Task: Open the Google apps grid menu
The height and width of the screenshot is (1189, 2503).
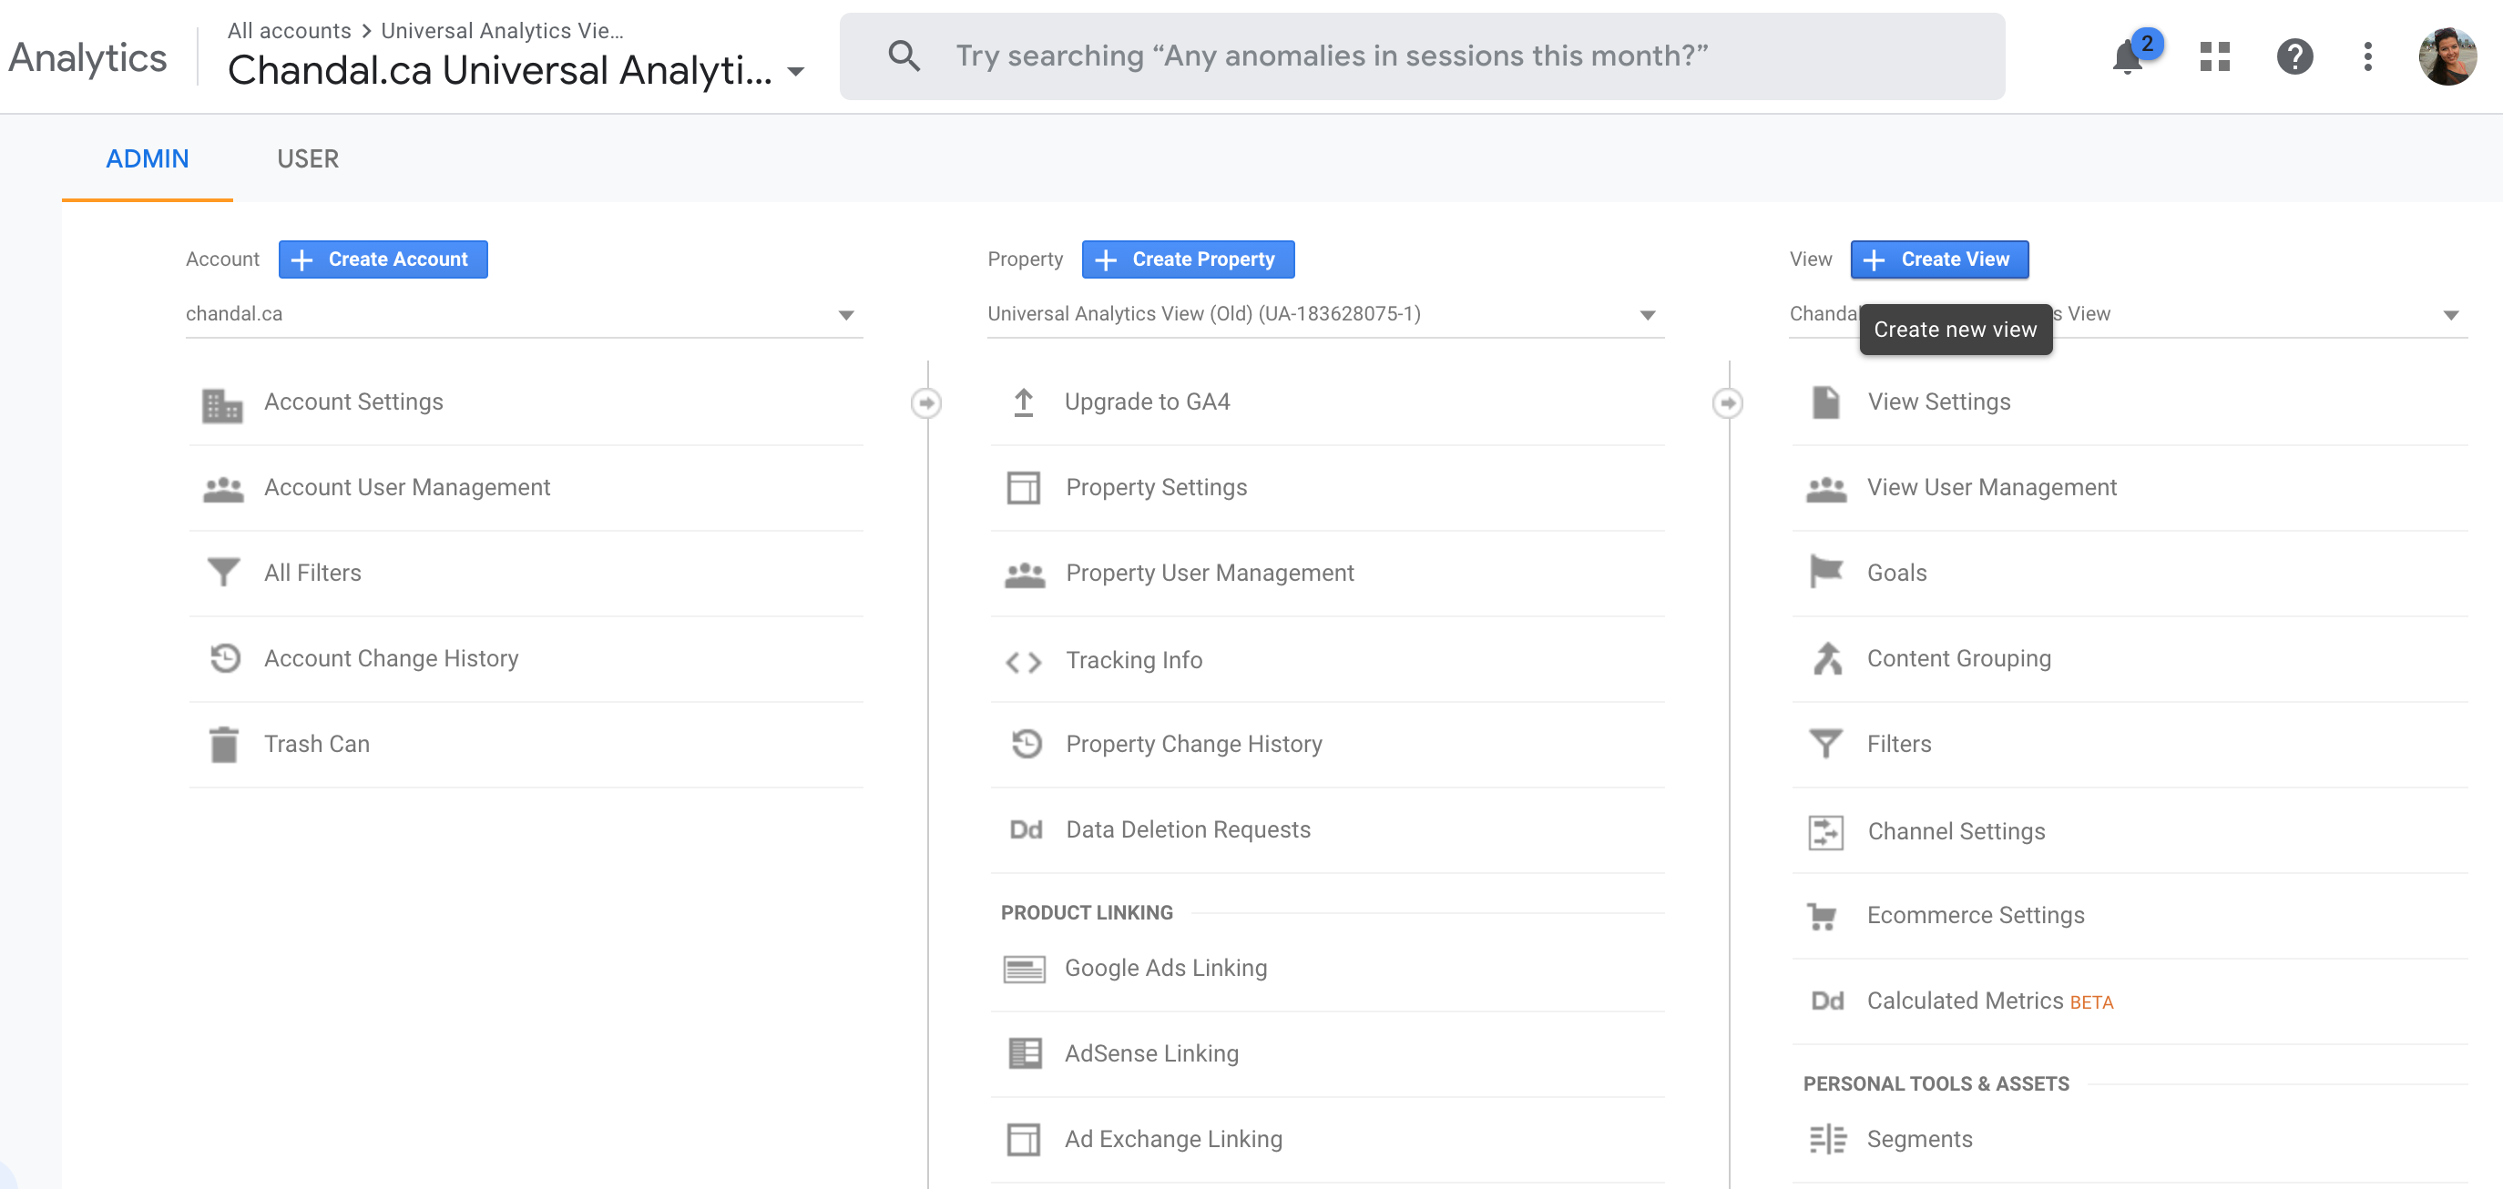Action: [x=2214, y=56]
